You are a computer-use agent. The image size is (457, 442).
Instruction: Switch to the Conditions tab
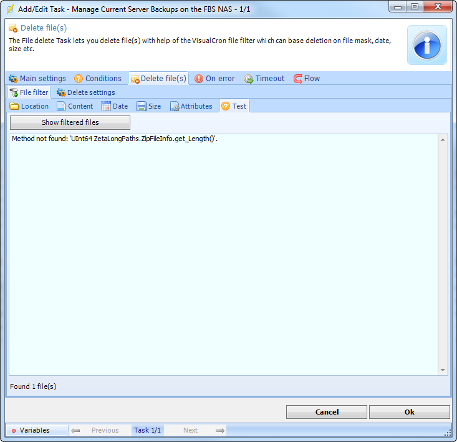click(x=98, y=79)
